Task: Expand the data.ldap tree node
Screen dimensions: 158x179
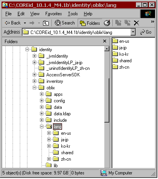Action: tap(41, 113)
